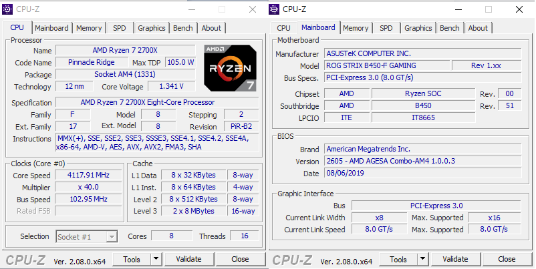This screenshot has width=536, height=269.
Task: Click the BIOS date '08/06/2019'
Action: tap(423, 173)
